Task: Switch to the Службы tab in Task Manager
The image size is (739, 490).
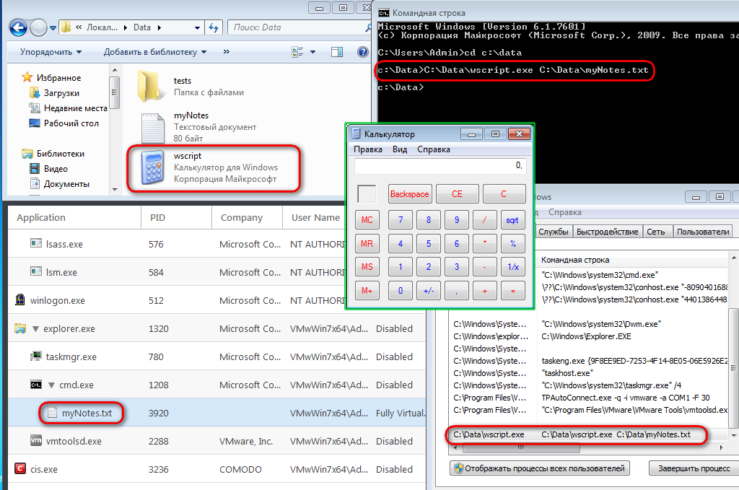Action: (554, 232)
